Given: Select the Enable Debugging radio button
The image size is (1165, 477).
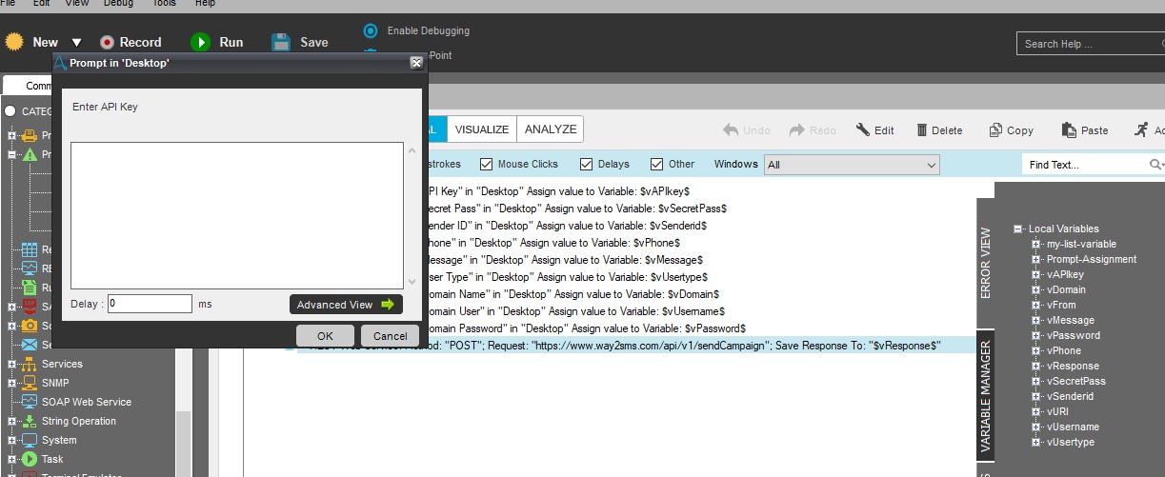Looking at the screenshot, I should click(x=371, y=30).
